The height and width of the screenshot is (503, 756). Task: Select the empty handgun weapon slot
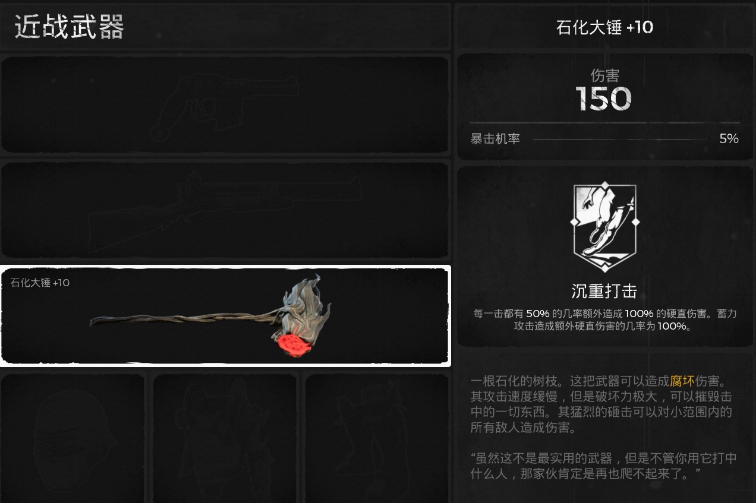pos(225,105)
